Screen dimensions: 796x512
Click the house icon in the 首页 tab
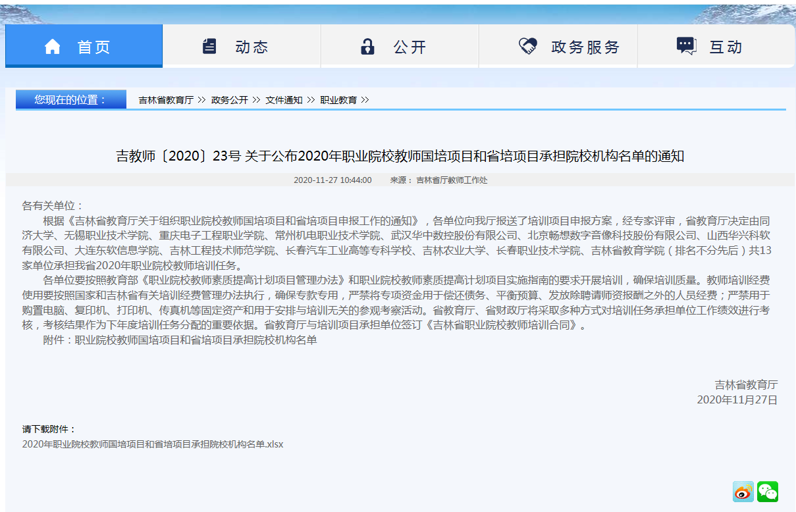53,47
